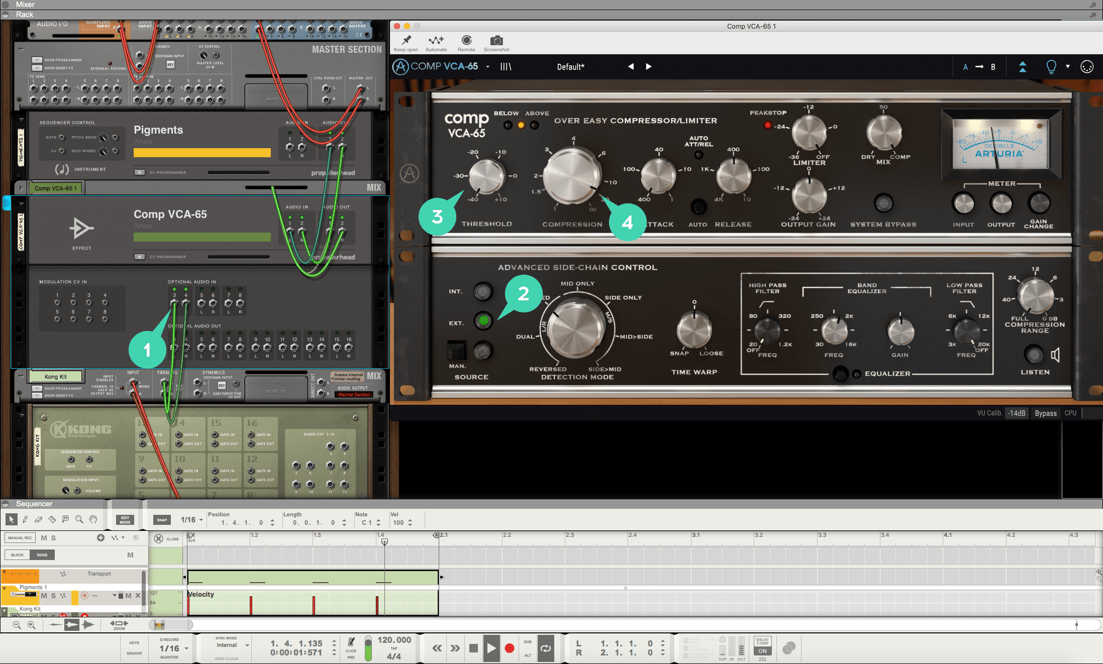Click the Record button in the transport
The width and height of the screenshot is (1103, 664).
pyautogui.click(x=509, y=648)
